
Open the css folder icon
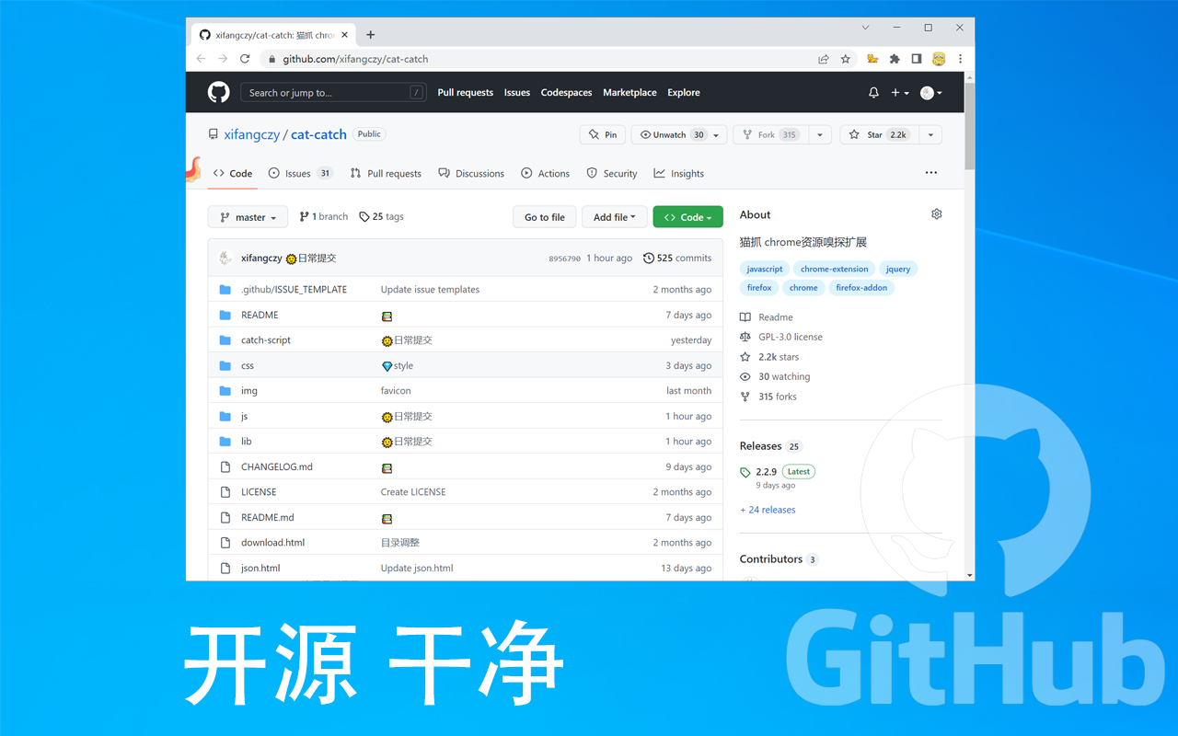[224, 365]
